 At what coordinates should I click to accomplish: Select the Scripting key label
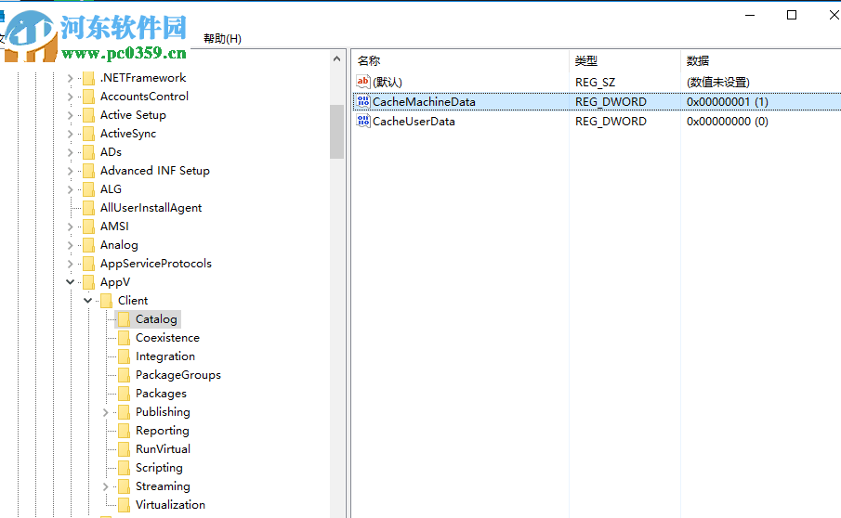pos(159,468)
